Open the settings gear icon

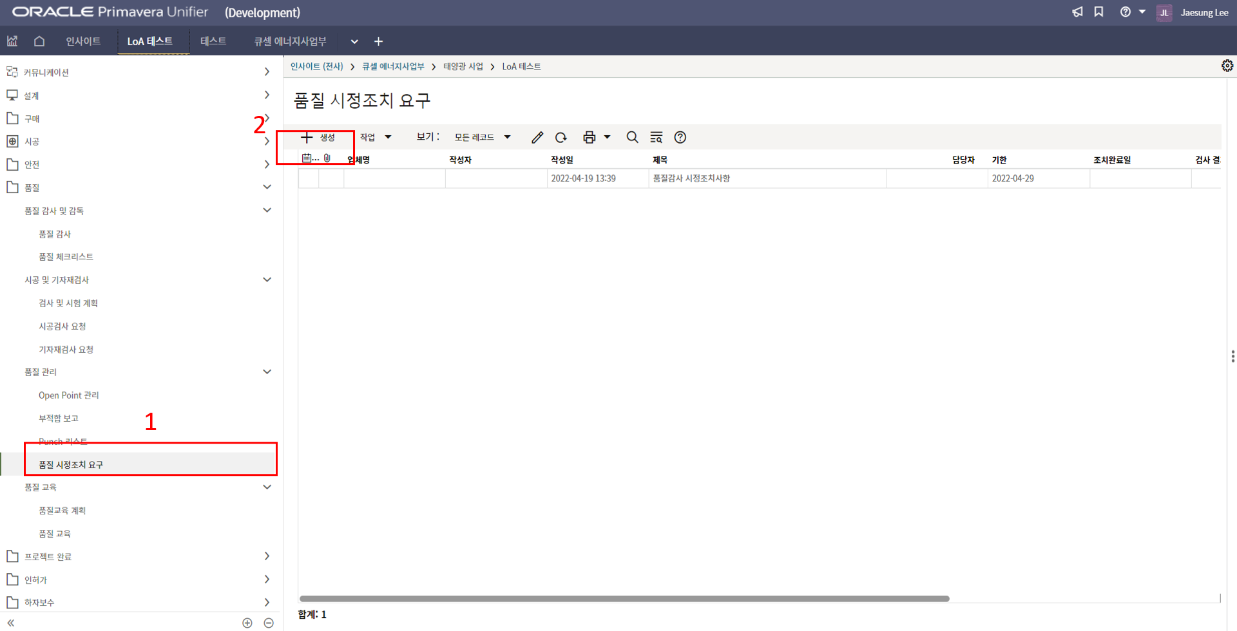coord(1227,66)
